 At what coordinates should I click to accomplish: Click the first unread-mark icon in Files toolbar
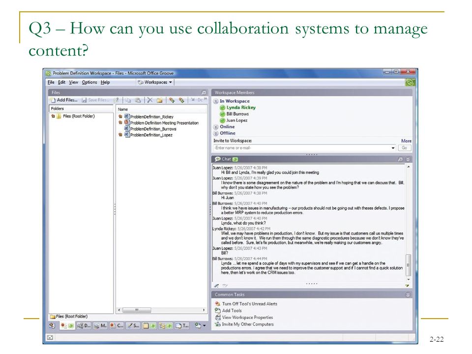coord(172,100)
